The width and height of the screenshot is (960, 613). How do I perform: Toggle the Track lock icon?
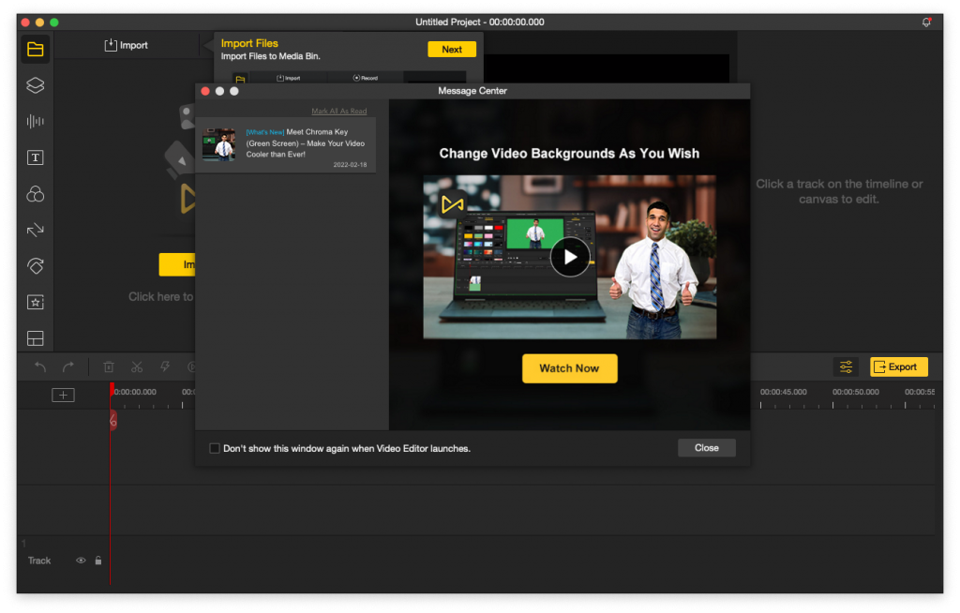pyautogui.click(x=97, y=561)
